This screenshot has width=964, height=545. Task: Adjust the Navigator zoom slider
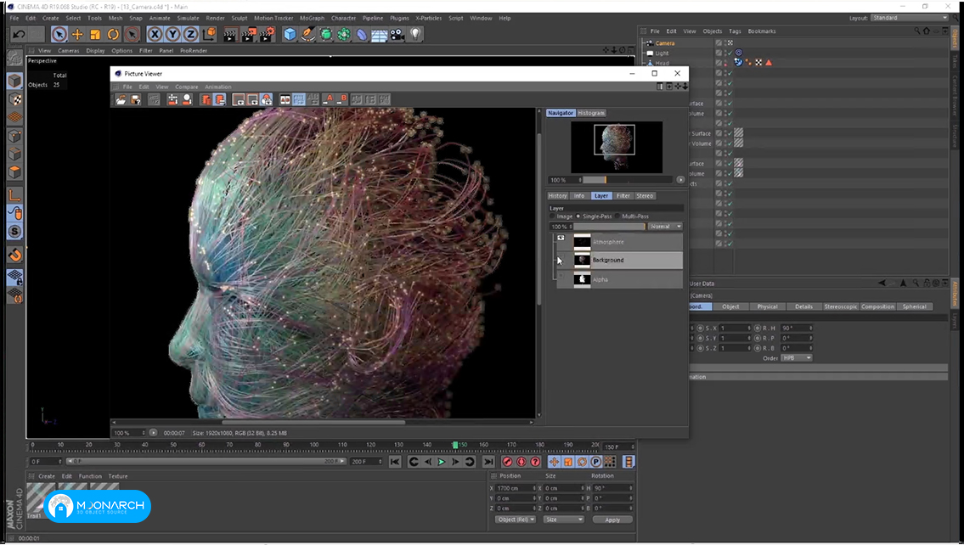(628, 180)
